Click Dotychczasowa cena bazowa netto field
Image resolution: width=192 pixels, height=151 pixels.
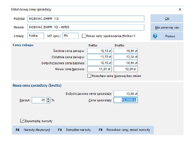tap(99, 63)
